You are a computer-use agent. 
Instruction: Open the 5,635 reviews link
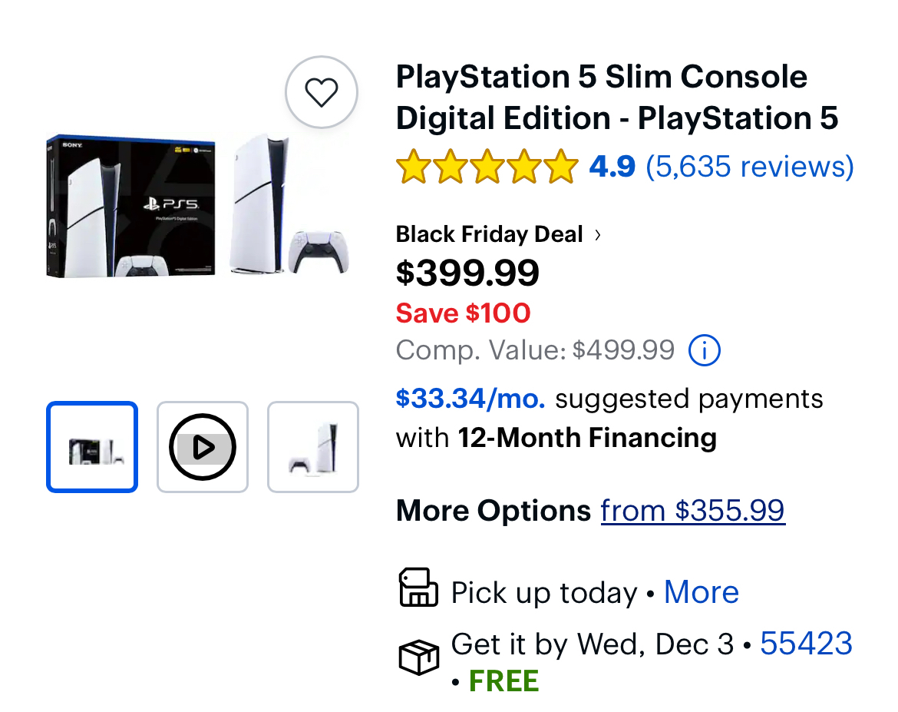pos(749,167)
